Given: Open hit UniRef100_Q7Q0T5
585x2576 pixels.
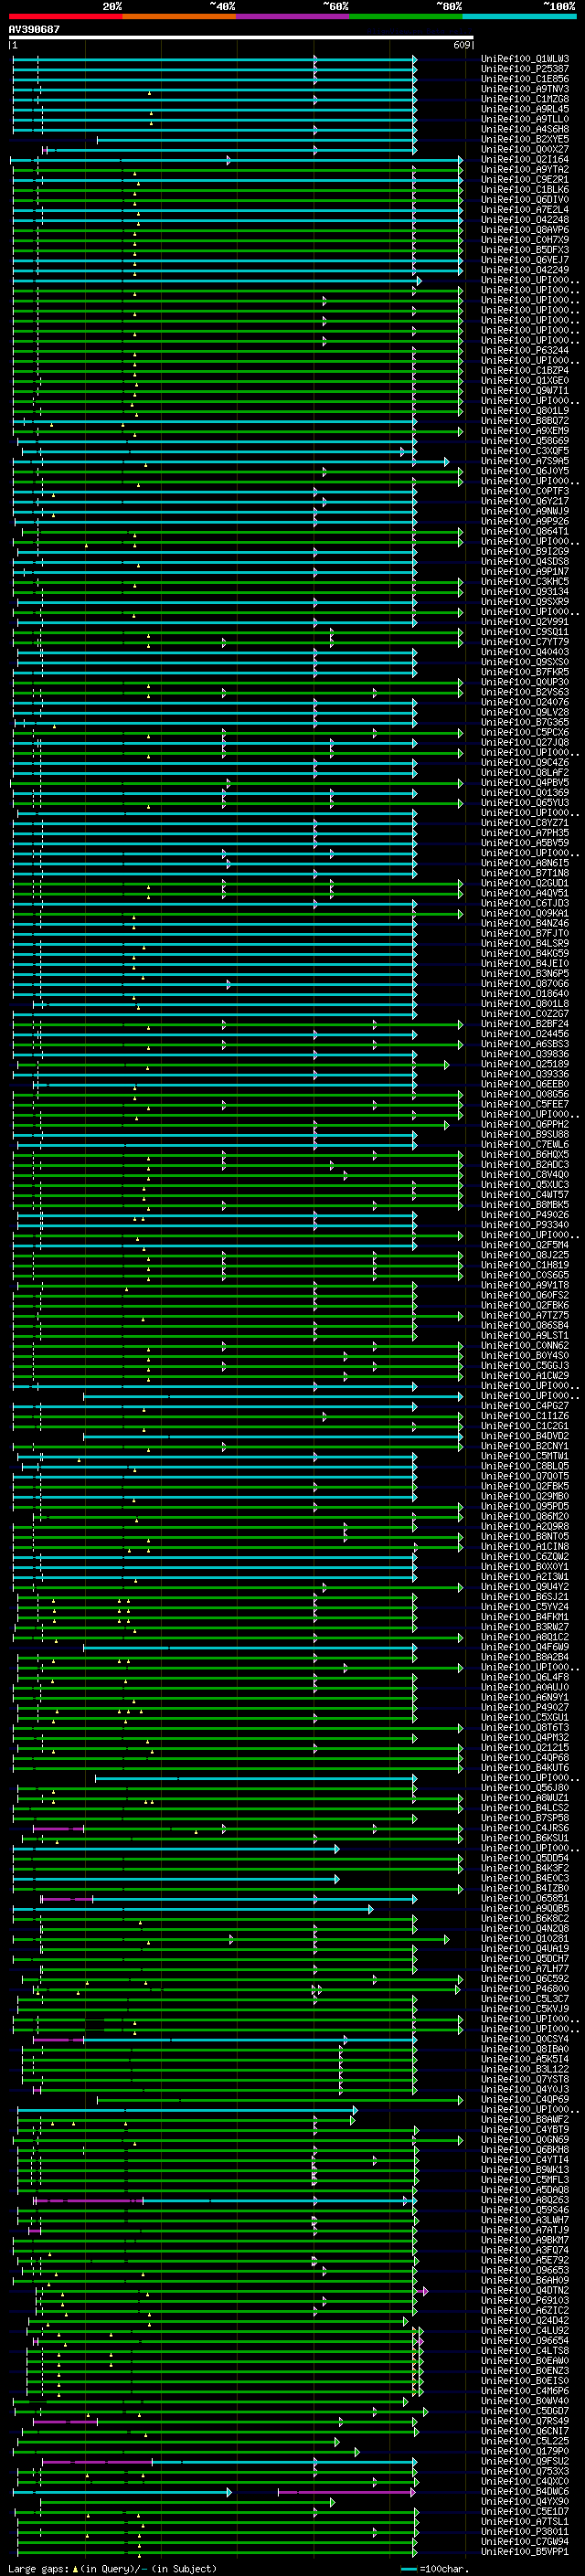Looking at the screenshot, I should tap(524, 1476).
